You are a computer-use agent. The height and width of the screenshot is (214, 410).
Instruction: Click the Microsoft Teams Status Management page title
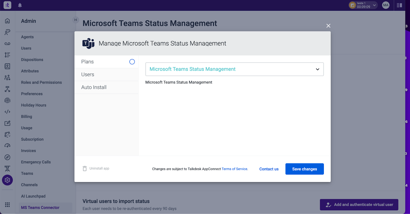150,23
